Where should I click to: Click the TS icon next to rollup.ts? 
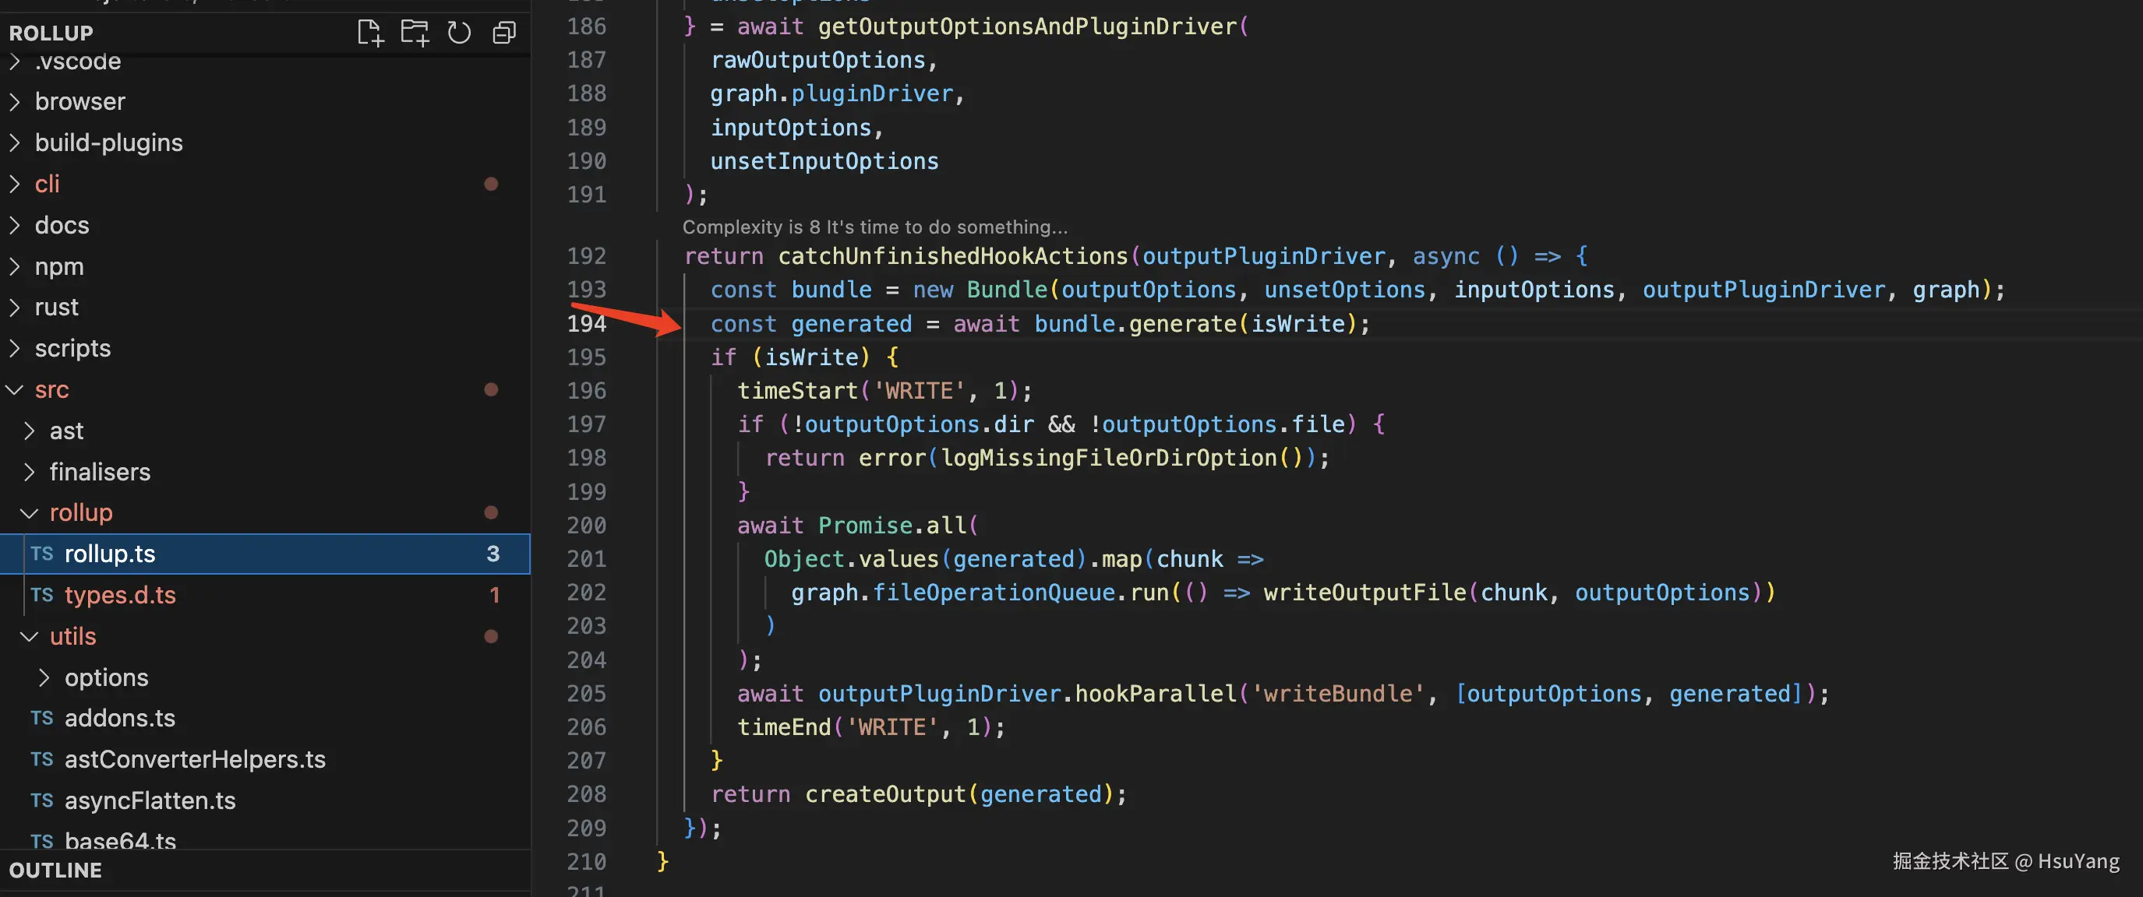click(41, 554)
